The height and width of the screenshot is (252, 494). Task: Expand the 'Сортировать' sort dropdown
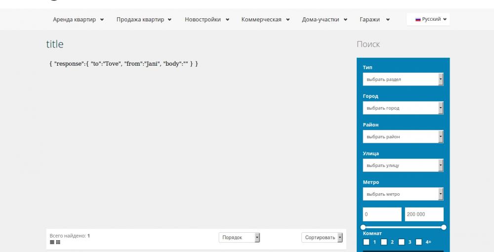click(322, 238)
